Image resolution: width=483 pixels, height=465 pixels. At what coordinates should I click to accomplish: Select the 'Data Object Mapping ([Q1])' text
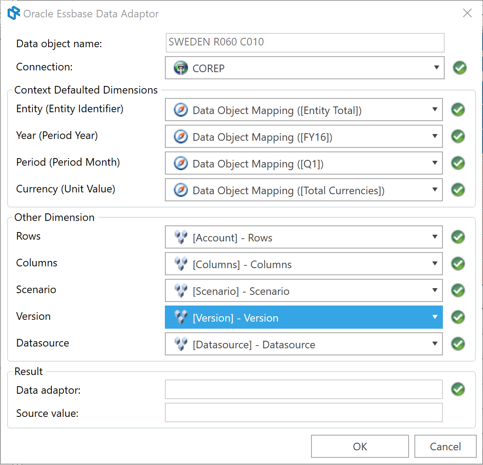point(258,164)
